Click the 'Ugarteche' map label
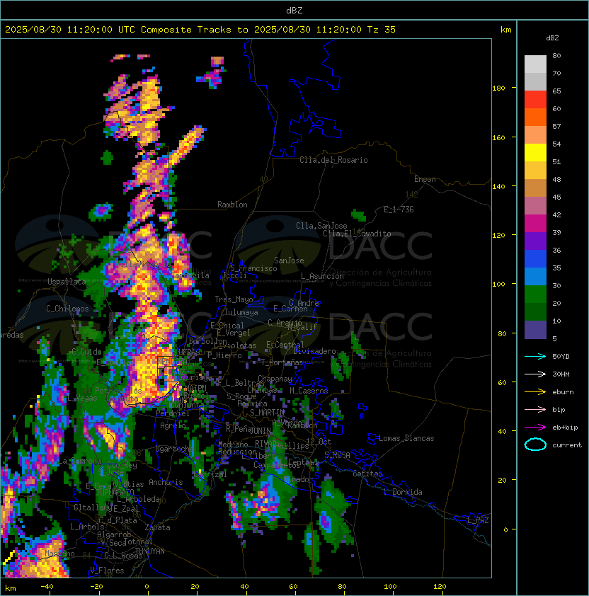 coord(175,449)
